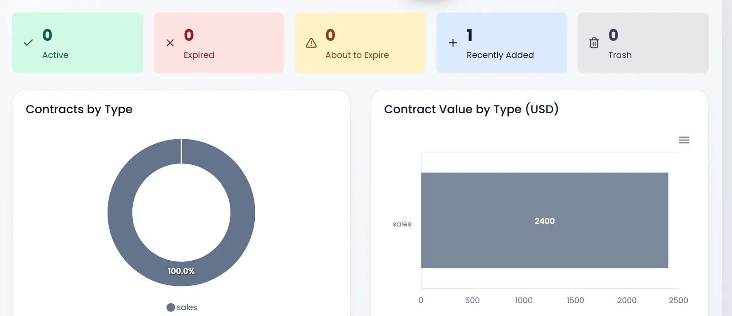Open the Trash card label

coord(620,55)
